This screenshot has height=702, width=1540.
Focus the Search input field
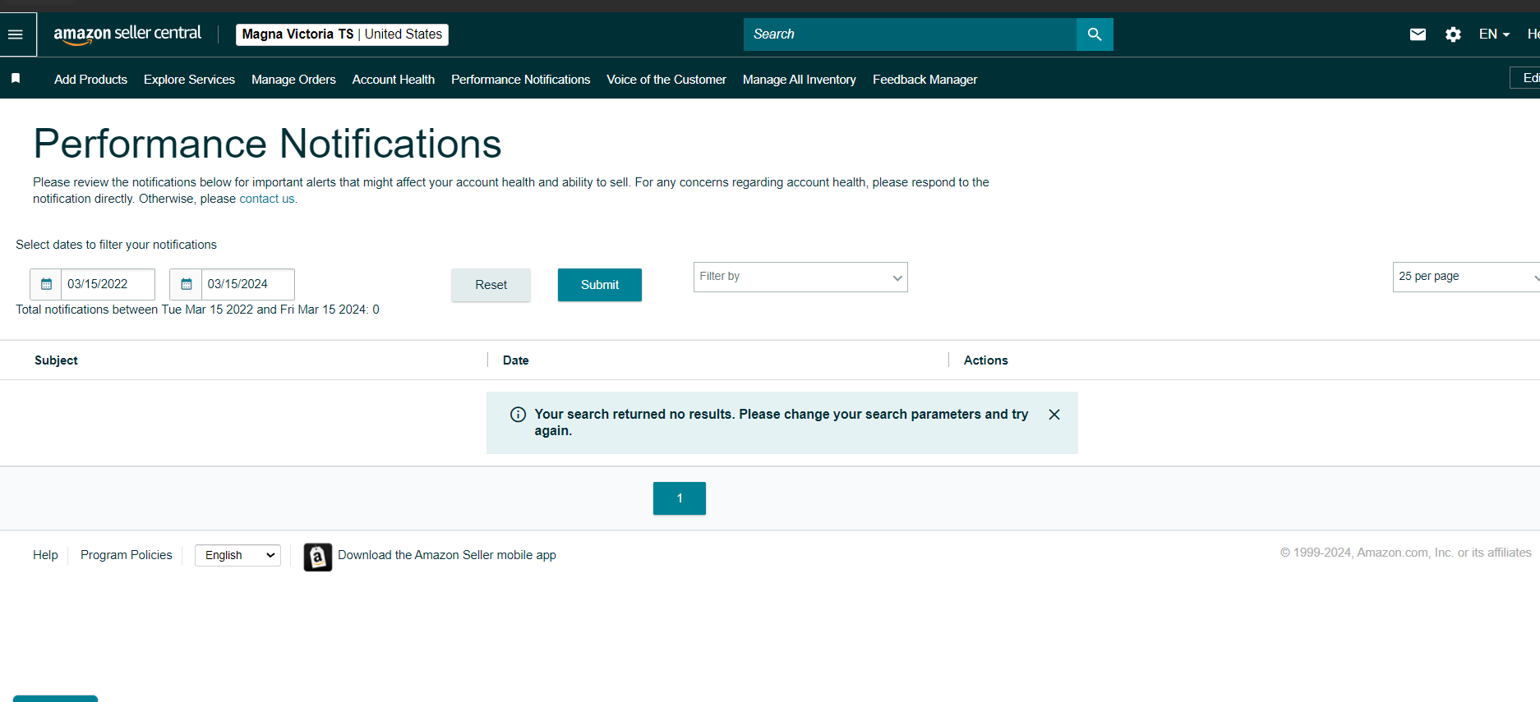point(910,34)
